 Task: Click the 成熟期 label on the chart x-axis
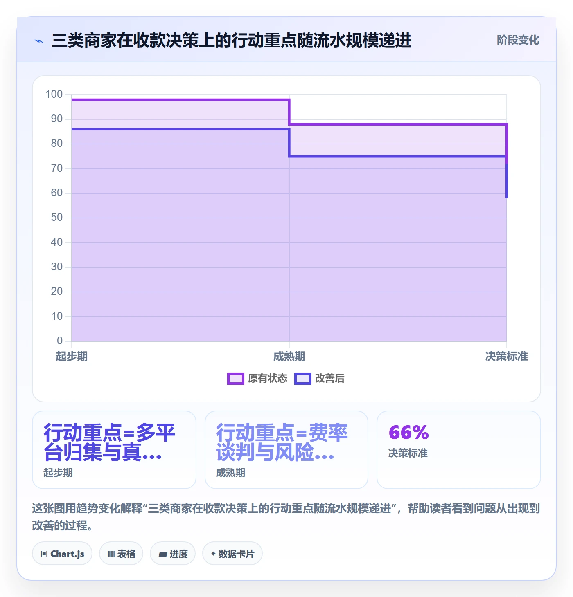coord(289,356)
